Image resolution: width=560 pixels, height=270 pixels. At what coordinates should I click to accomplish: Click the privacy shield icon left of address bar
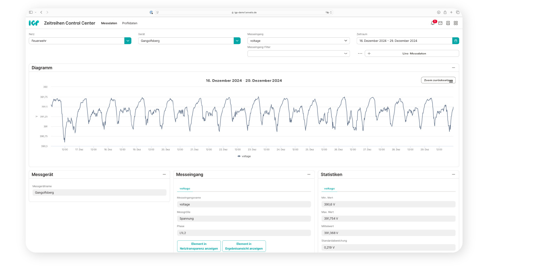(151, 12)
